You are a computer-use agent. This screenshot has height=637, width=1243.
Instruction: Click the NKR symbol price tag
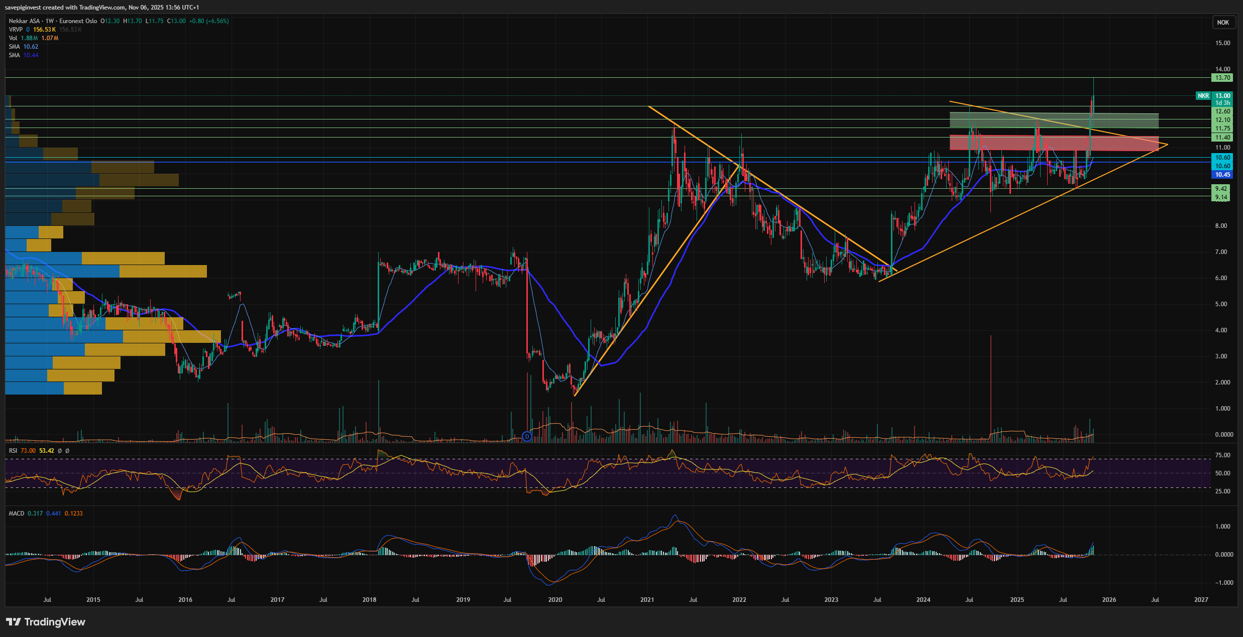pos(1203,96)
